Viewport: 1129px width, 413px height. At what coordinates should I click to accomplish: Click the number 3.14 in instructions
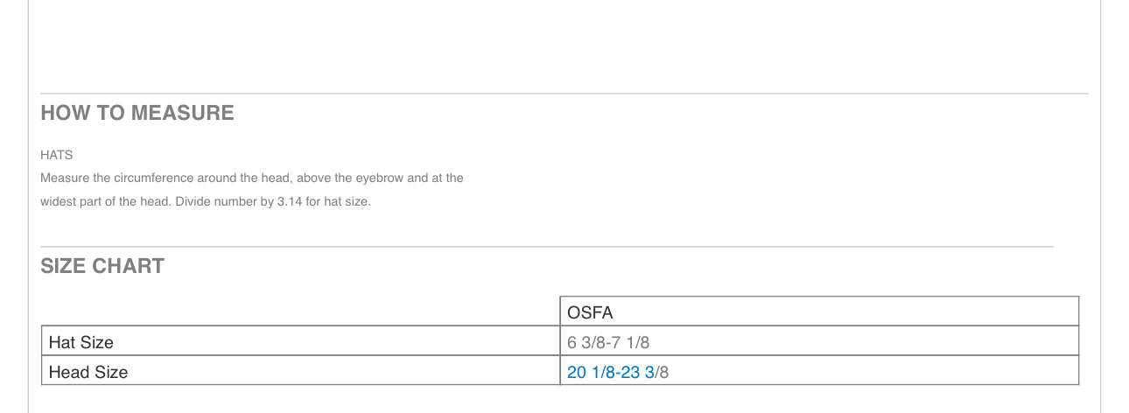pyautogui.click(x=289, y=201)
